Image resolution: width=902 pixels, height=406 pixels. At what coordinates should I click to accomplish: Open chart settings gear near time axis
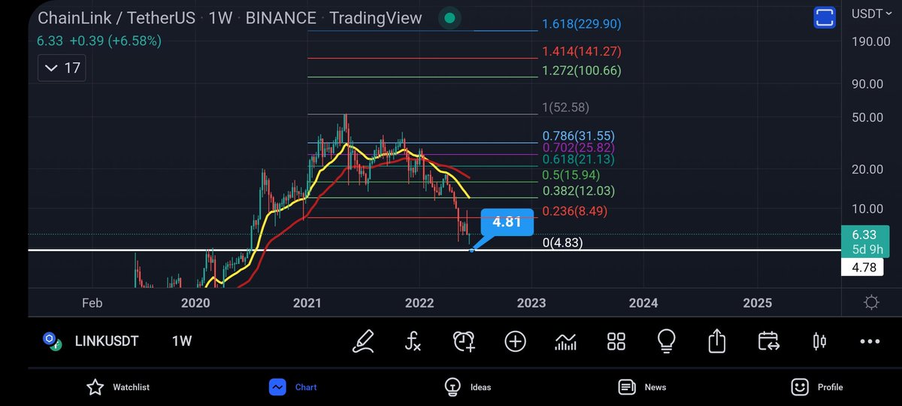pos(871,302)
